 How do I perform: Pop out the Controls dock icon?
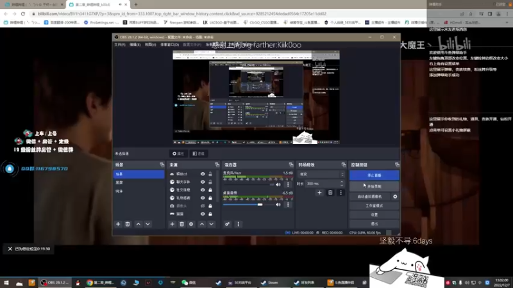397,164
